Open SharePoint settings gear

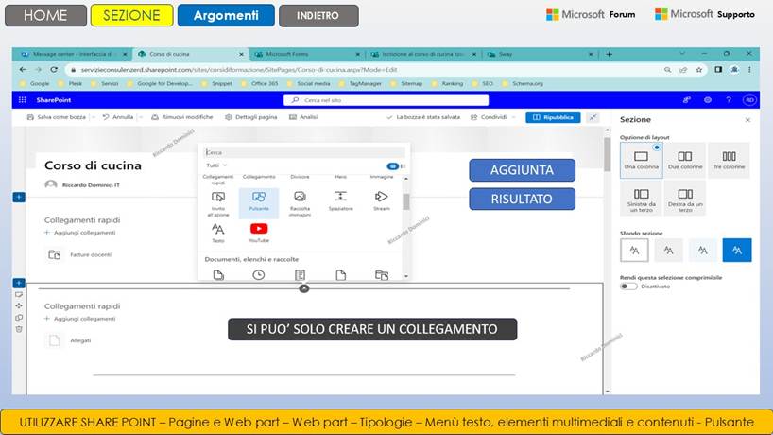(x=708, y=100)
